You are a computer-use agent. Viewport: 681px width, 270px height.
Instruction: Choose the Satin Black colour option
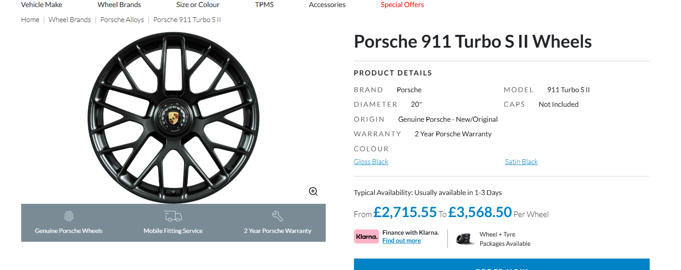click(x=521, y=162)
